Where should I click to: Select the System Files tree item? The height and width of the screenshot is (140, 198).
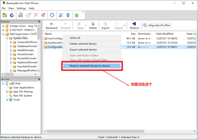pyautogui.click(x=20, y=38)
